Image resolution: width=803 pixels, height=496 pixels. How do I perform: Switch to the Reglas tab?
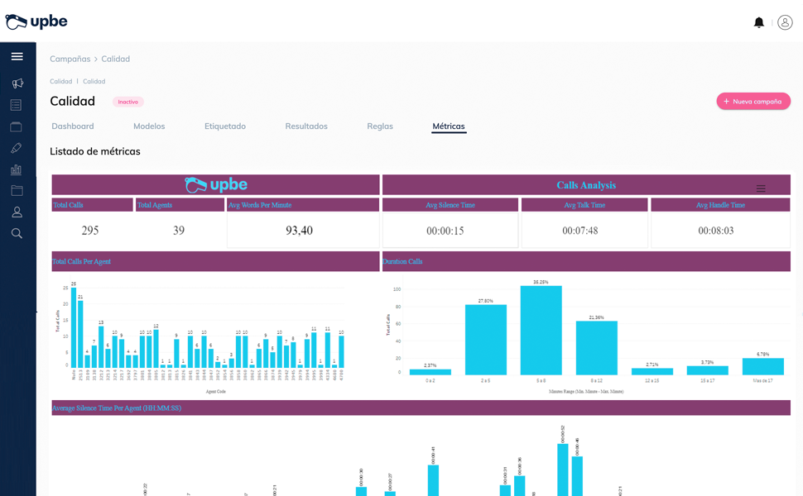click(x=380, y=126)
